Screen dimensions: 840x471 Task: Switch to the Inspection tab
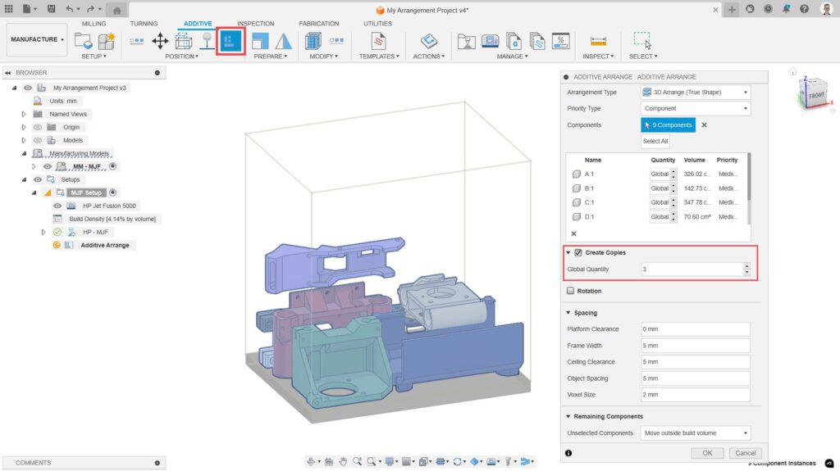255,24
